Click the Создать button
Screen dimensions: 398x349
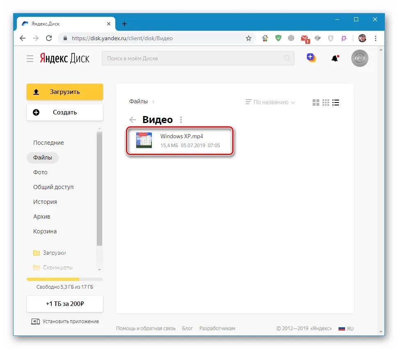(x=65, y=112)
